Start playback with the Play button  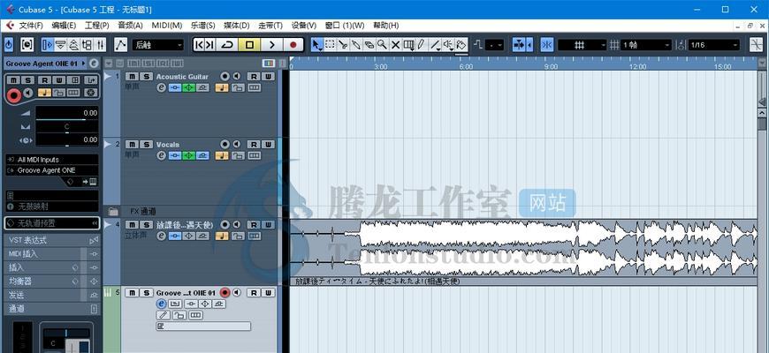tap(271, 45)
